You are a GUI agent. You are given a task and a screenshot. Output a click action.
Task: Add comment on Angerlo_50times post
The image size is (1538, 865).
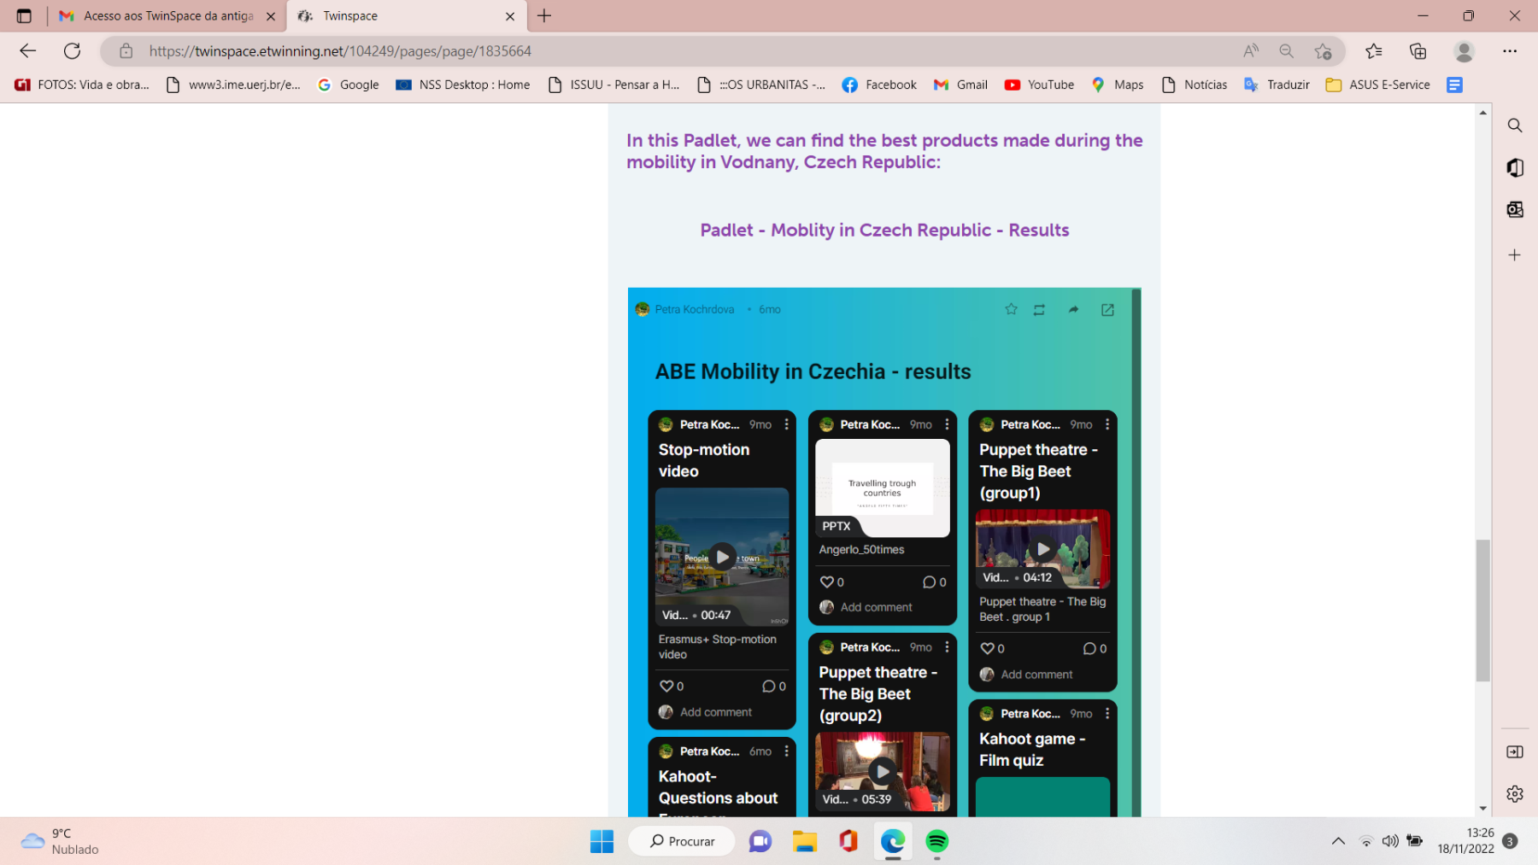tap(877, 607)
